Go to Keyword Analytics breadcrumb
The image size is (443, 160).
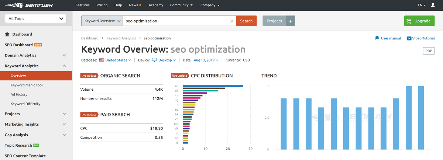click(121, 38)
